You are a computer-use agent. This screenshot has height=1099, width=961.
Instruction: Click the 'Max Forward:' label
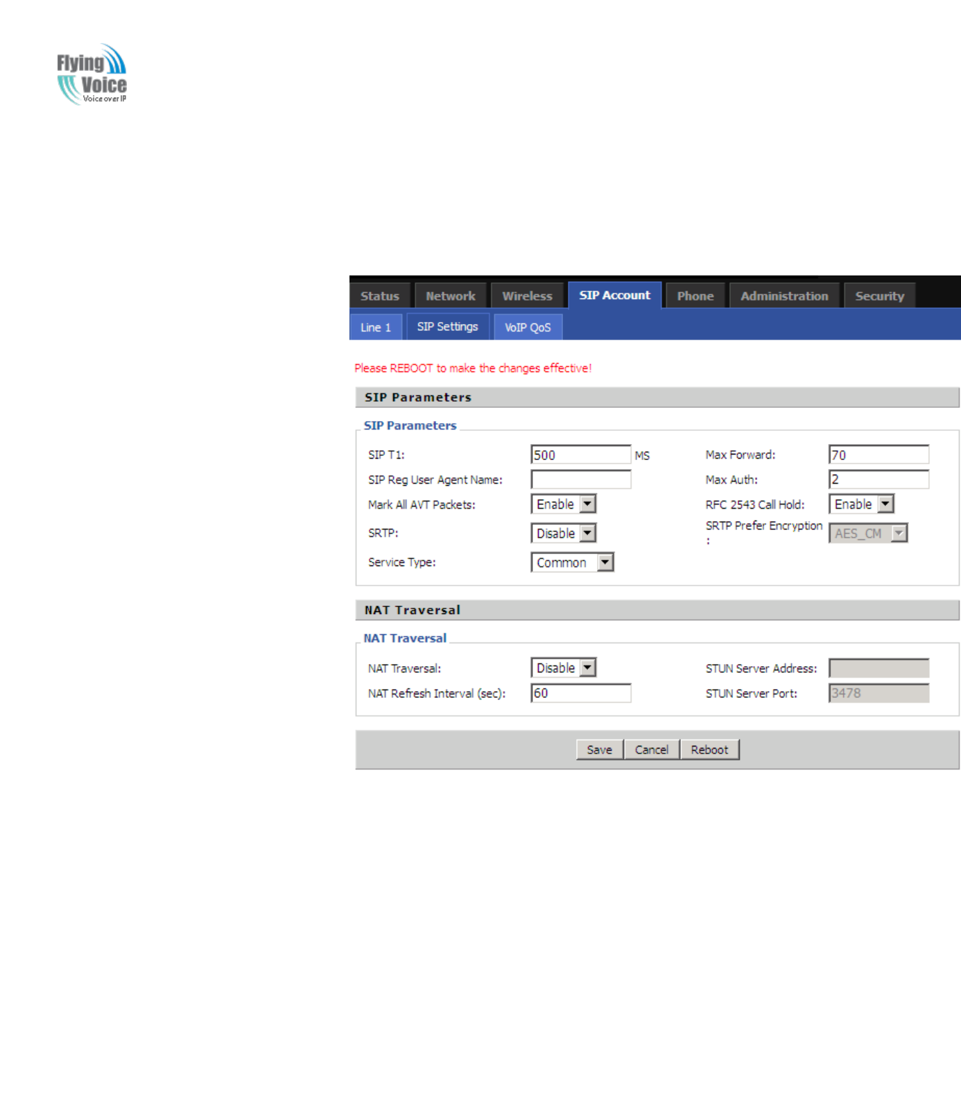click(x=741, y=454)
